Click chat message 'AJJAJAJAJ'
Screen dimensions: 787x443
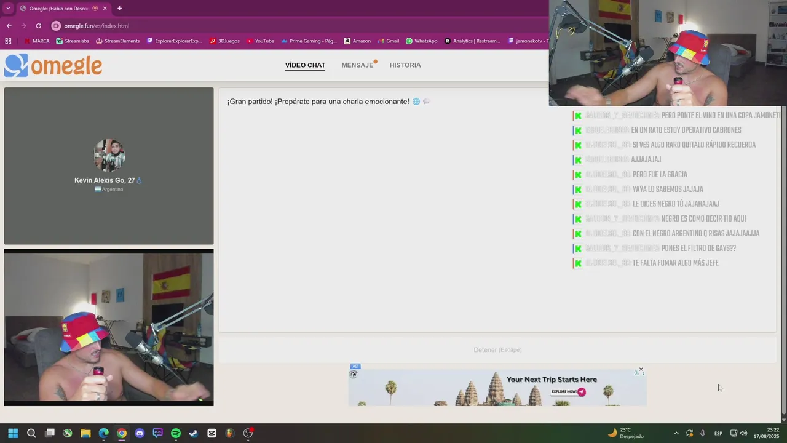(646, 160)
